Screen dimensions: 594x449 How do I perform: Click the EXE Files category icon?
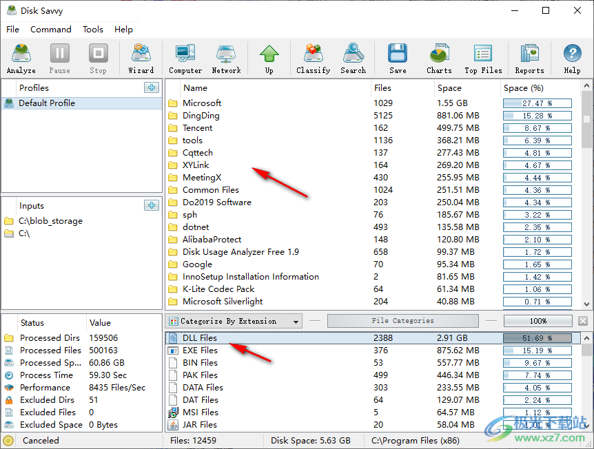(173, 351)
